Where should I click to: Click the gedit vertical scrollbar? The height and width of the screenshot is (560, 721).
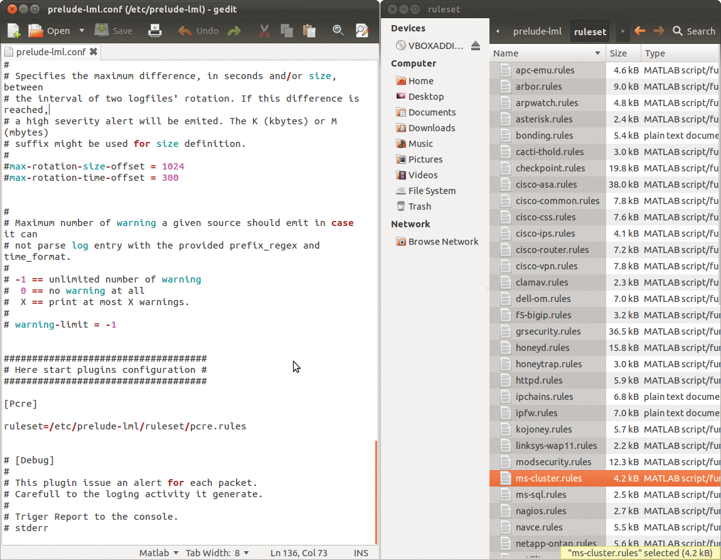point(376,492)
